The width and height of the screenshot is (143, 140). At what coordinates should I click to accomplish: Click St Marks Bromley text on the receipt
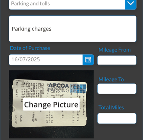(84, 103)
